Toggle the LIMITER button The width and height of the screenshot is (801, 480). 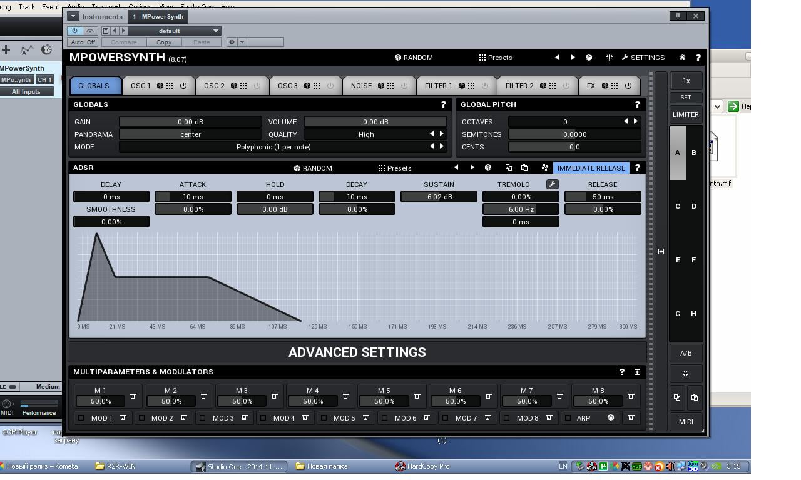coord(686,114)
